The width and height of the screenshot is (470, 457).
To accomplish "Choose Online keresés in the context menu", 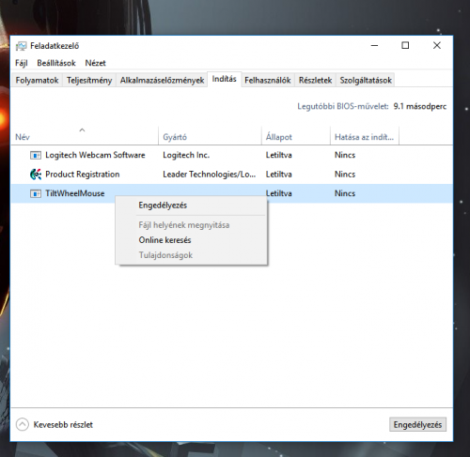I will [x=191, y=240].
